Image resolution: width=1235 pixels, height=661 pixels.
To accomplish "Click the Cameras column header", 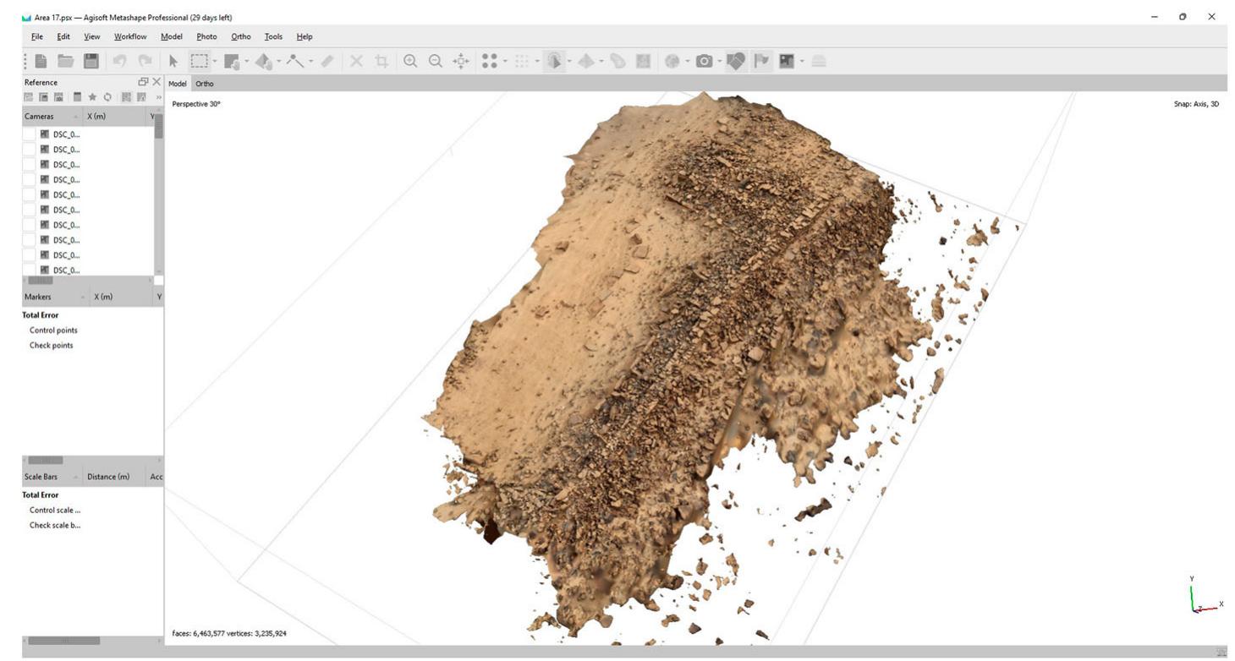I will point(39,117).
